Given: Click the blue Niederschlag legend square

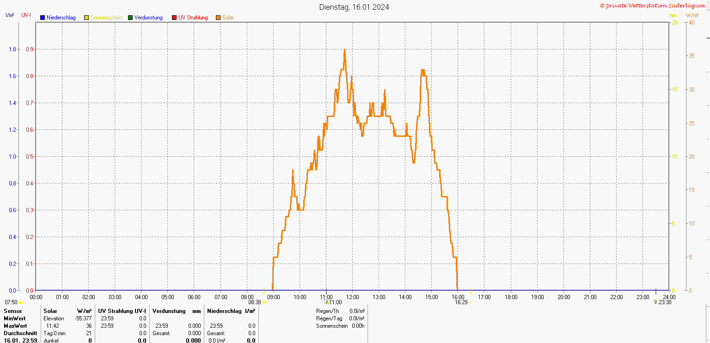Looking at the screenshot, I should point(43,18).
